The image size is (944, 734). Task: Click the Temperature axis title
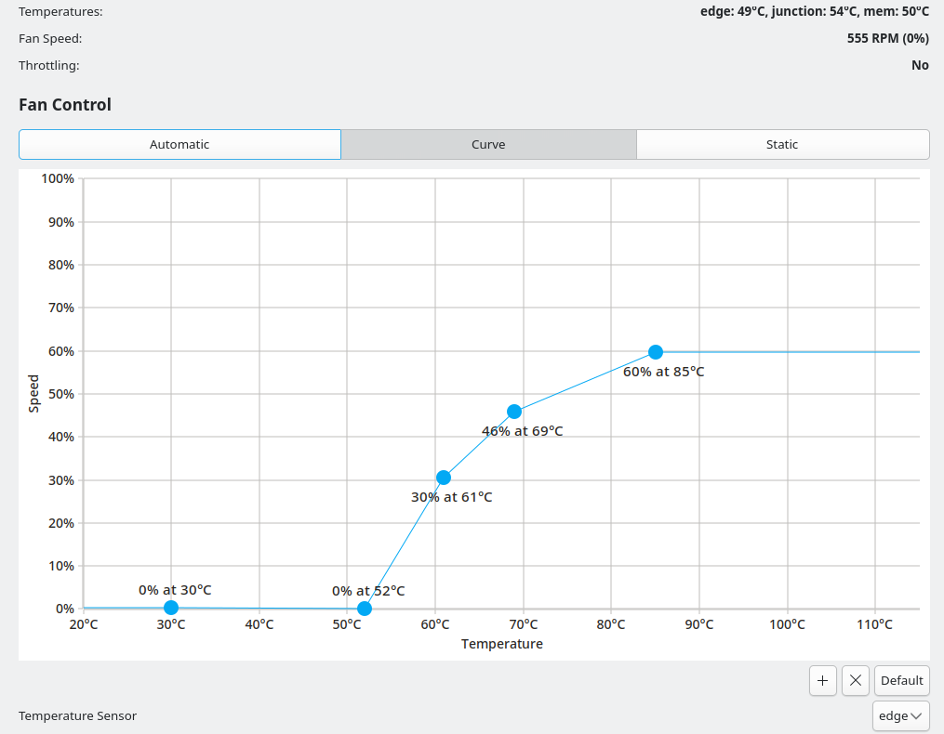[x=502, y=644]
